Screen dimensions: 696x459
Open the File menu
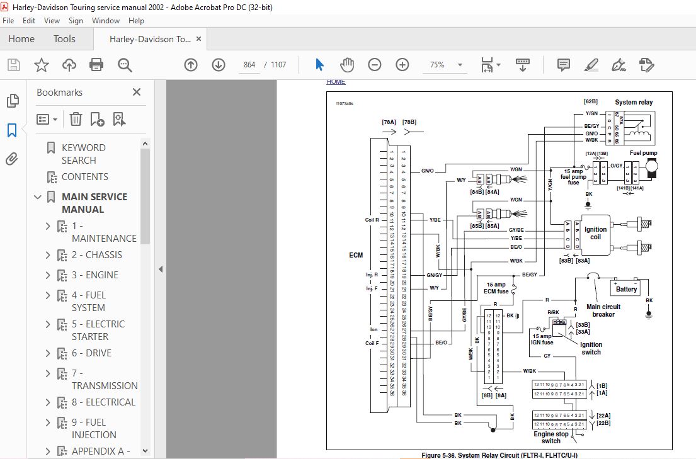tap(8, 20)
